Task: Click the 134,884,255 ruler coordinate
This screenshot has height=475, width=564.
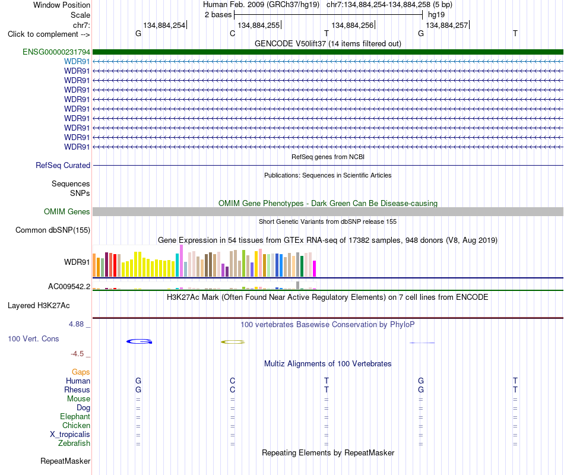Action: pyautogui.click(x=259, y=25)
